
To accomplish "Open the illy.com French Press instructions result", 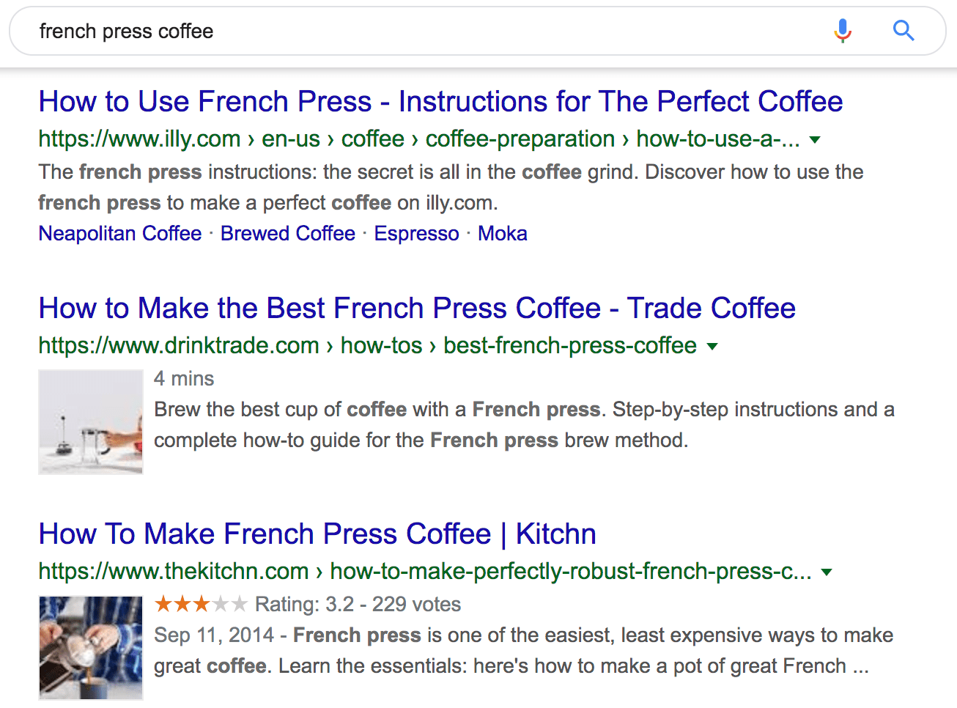I will click(x=440, y=101).
